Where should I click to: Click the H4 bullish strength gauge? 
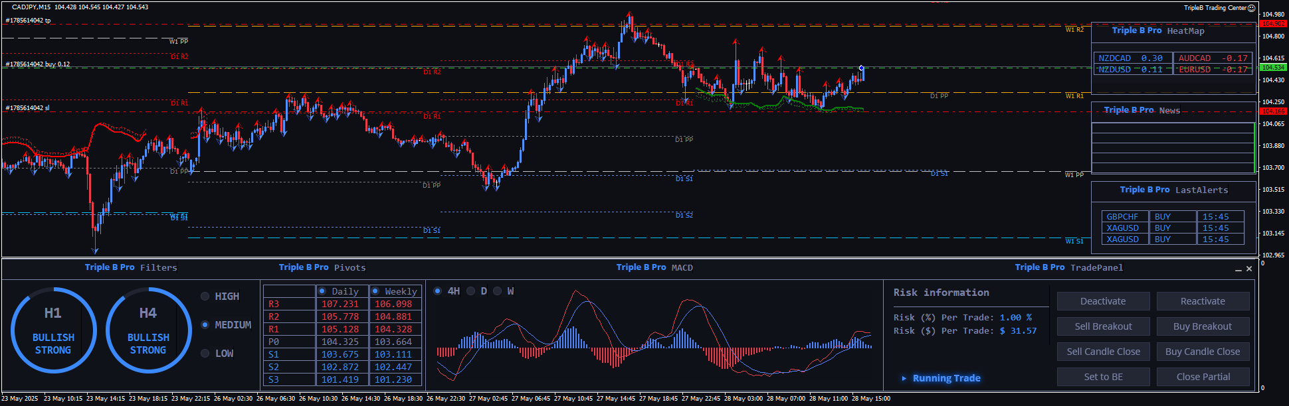[x=148, y=330]
